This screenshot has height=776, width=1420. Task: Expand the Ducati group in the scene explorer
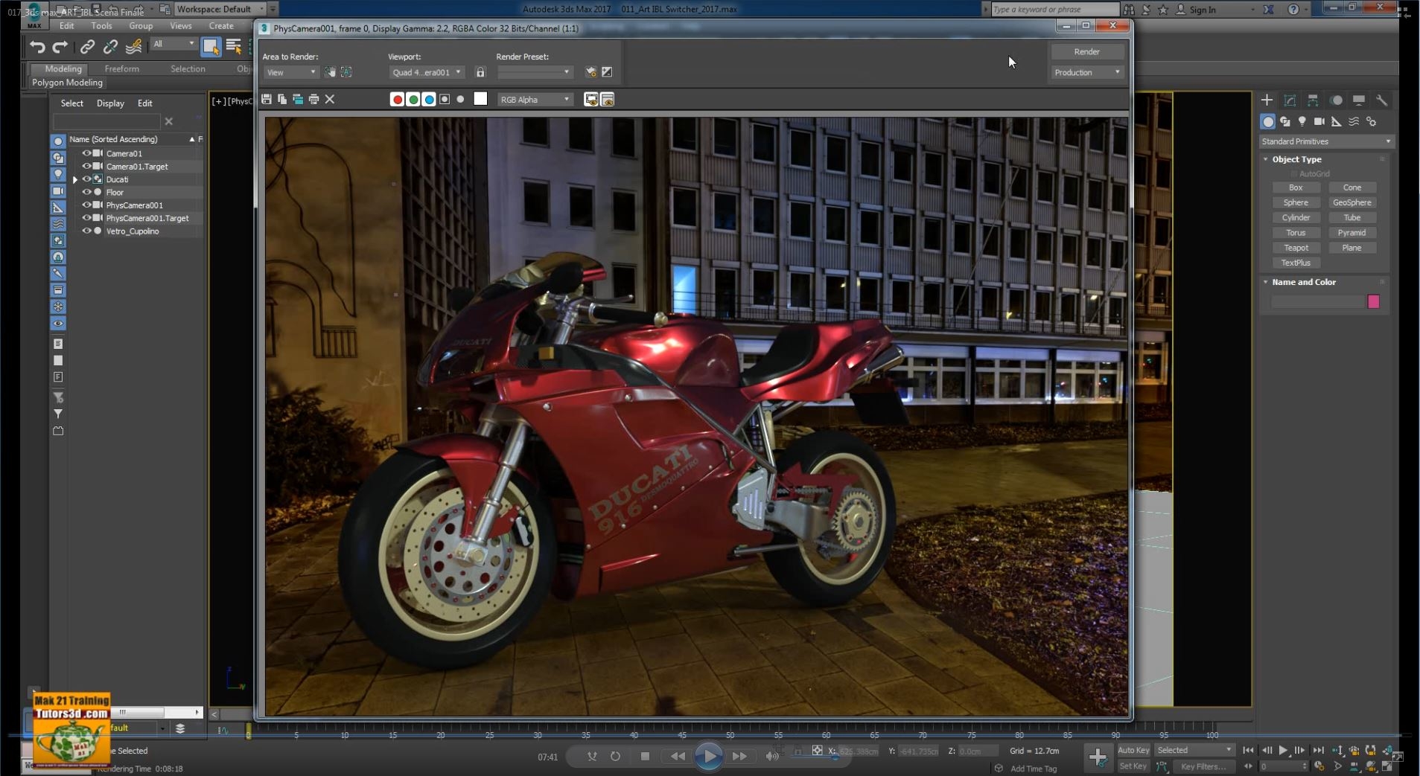(75, 179)
